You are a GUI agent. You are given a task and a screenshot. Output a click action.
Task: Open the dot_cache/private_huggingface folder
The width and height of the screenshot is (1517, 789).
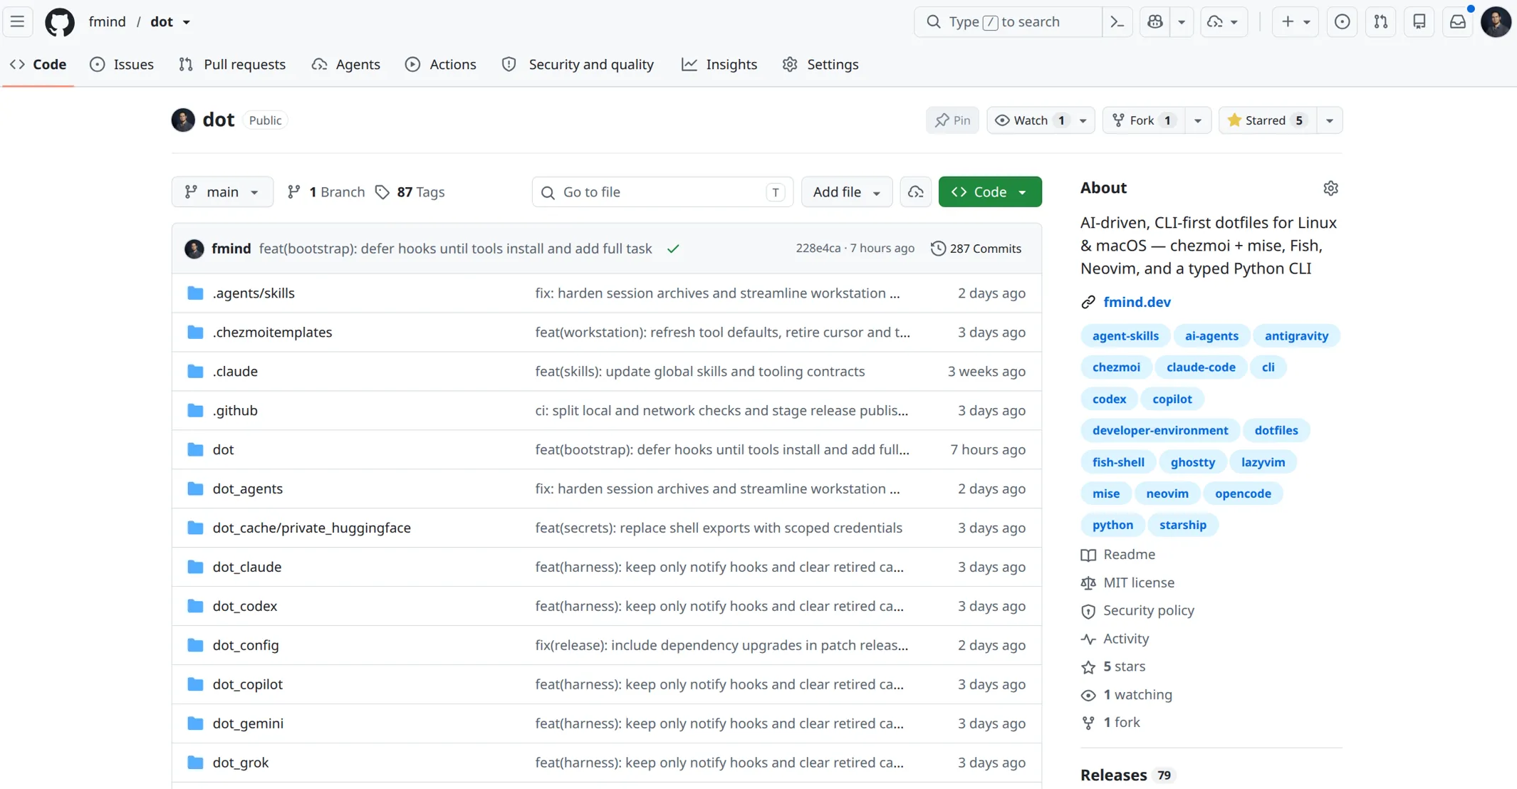tap(311, 528)
